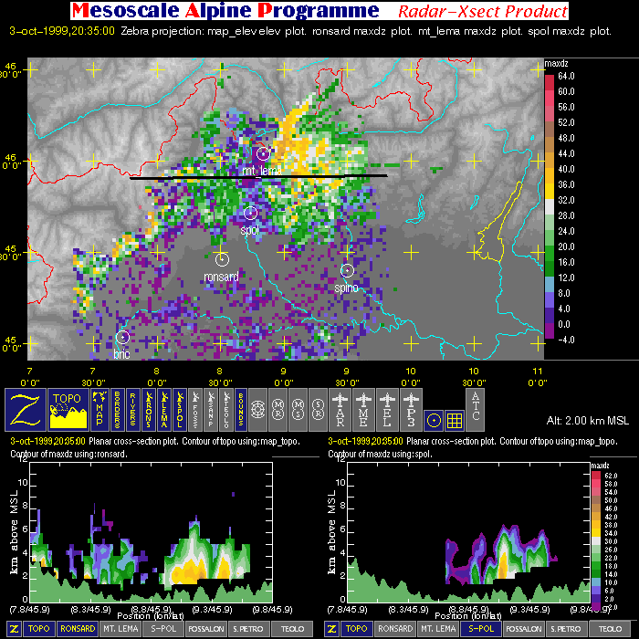Open the Z menu under the right cross-section

(x=333, y=629)
